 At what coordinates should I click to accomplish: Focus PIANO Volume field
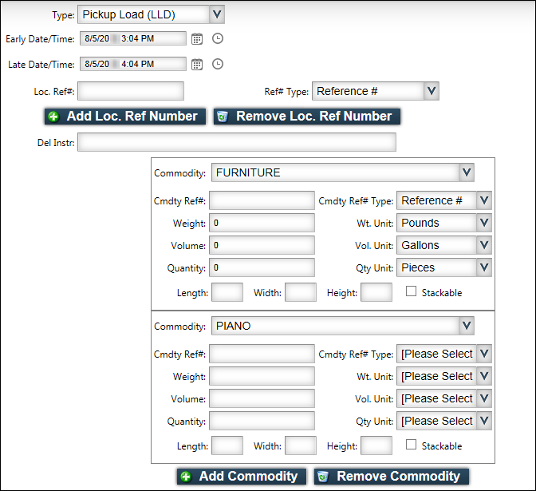262,398
